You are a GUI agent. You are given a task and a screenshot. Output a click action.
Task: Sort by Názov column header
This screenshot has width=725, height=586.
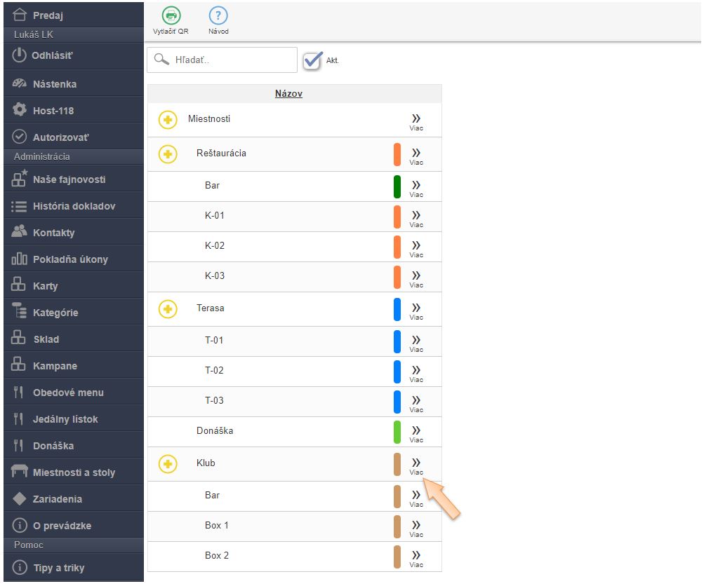288,93
